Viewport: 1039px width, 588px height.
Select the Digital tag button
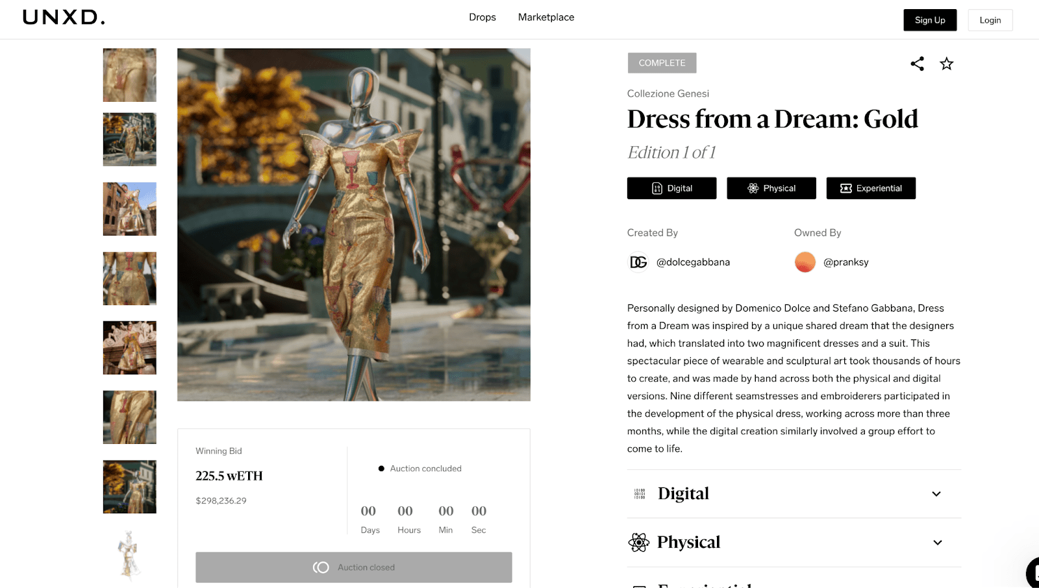click(x=671, y=188)
